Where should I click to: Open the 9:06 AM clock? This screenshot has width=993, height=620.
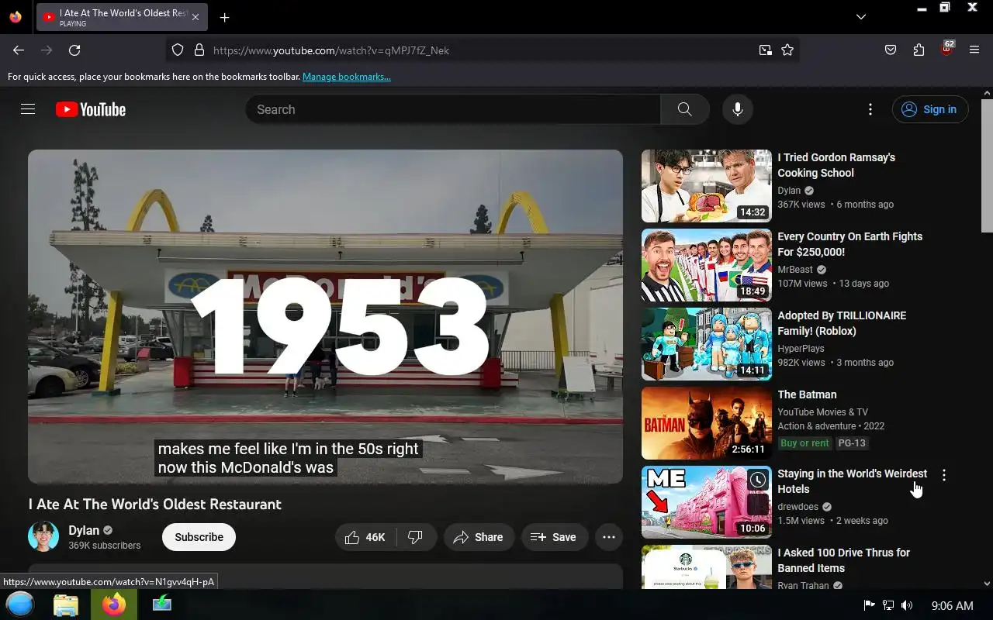(952, 605)
